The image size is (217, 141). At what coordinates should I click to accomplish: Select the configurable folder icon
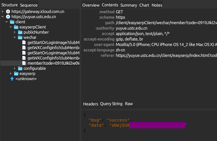click(x=20, y=68)
